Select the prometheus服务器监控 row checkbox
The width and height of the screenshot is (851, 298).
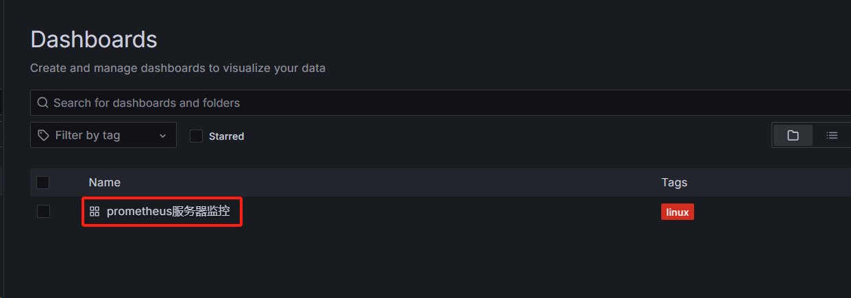click(x=43, y=212)
